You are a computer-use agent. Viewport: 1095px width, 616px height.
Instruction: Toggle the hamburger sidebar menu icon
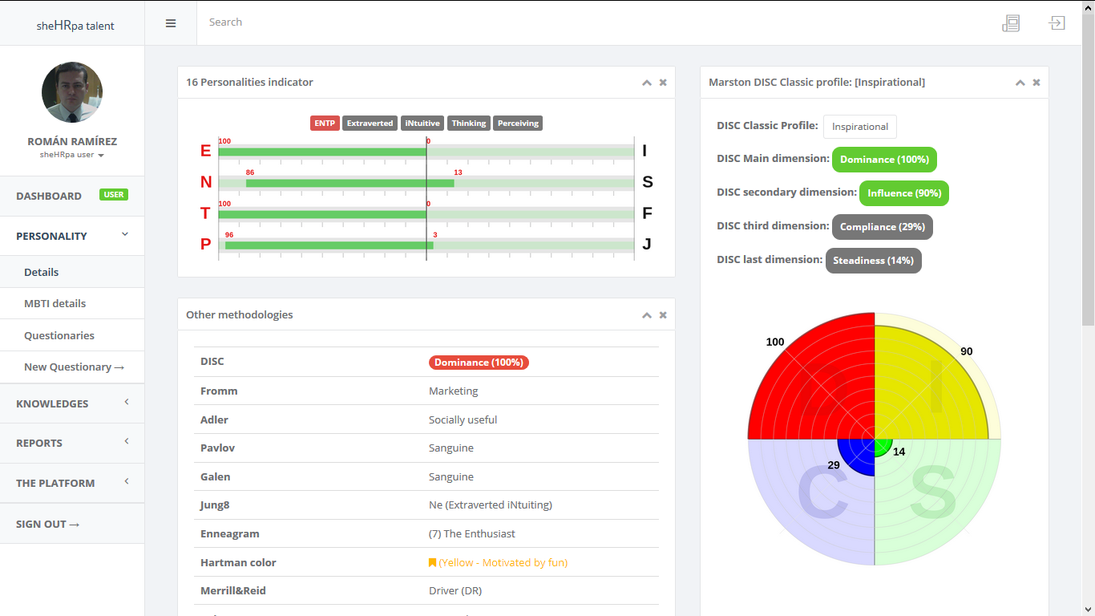pyautogui.click(x=171, y=23)
